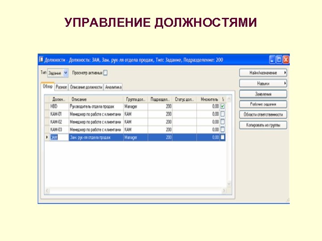Click the 0,00 multiplier in KAM-02 row
This screenshot has width=322, height=241.
tap(216, 122)
